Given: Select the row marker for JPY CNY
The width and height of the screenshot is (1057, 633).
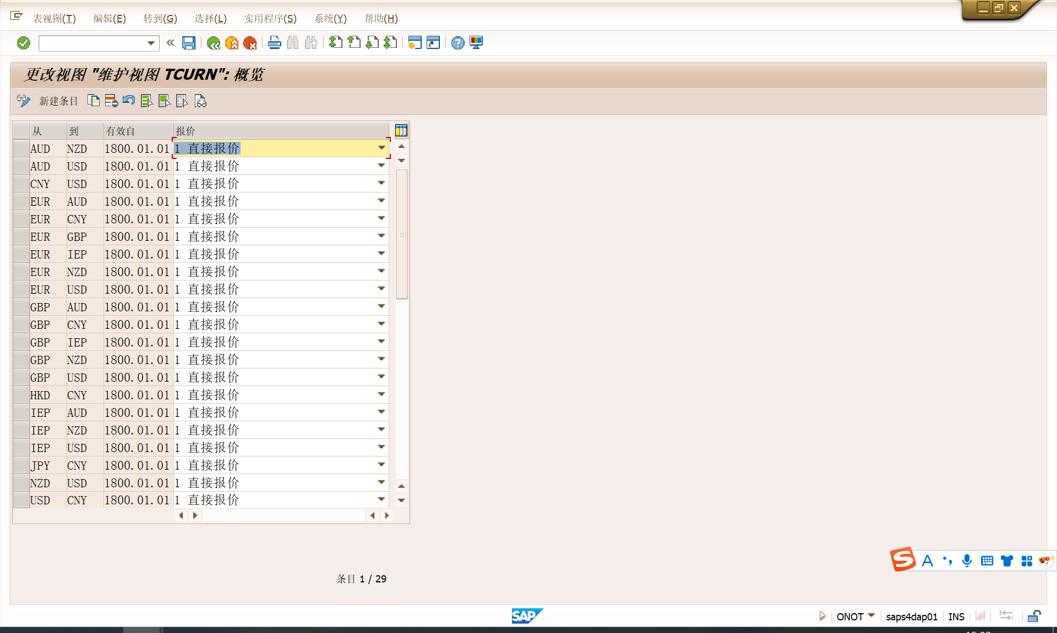Looking at the screenshot, I should tap(21, 465).
